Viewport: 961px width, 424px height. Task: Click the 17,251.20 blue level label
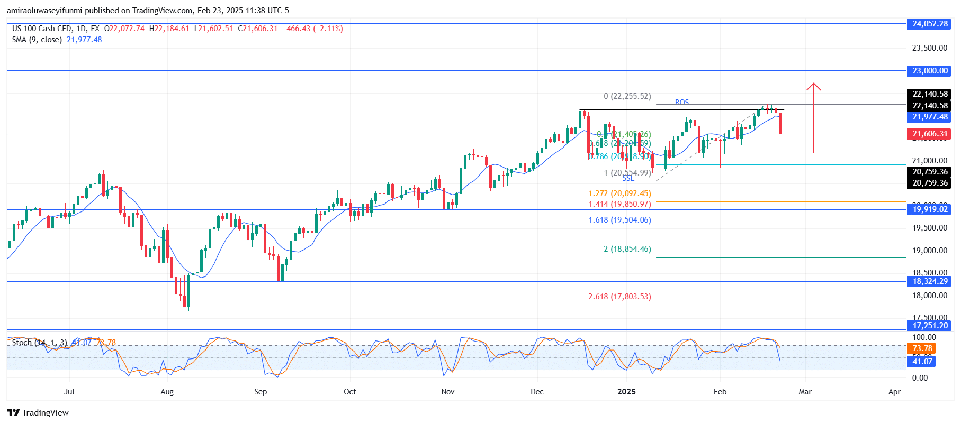coord(929,326)
